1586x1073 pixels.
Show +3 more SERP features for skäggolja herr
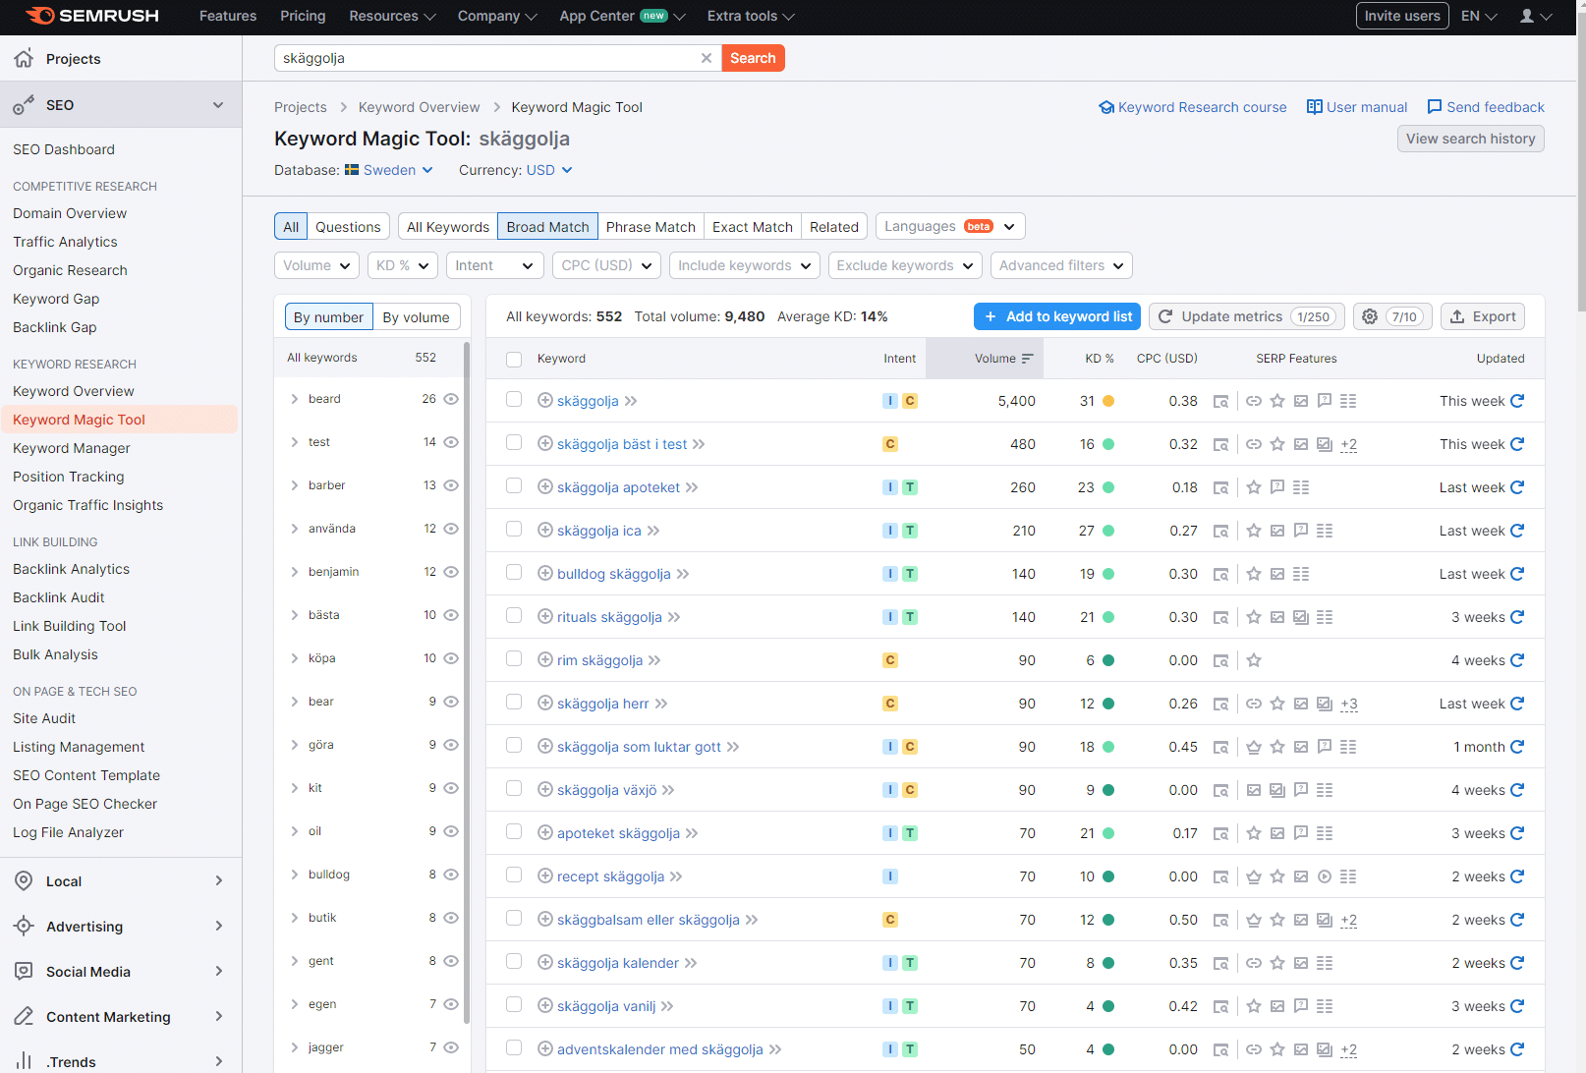tap(1348, 704)
